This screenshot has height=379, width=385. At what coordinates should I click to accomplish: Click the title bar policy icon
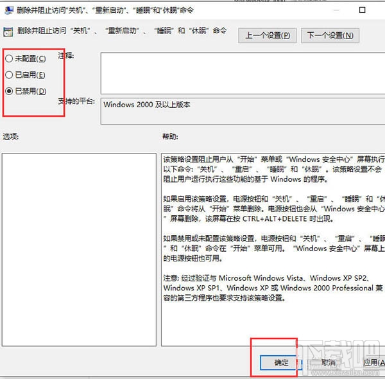pos(9,10)
